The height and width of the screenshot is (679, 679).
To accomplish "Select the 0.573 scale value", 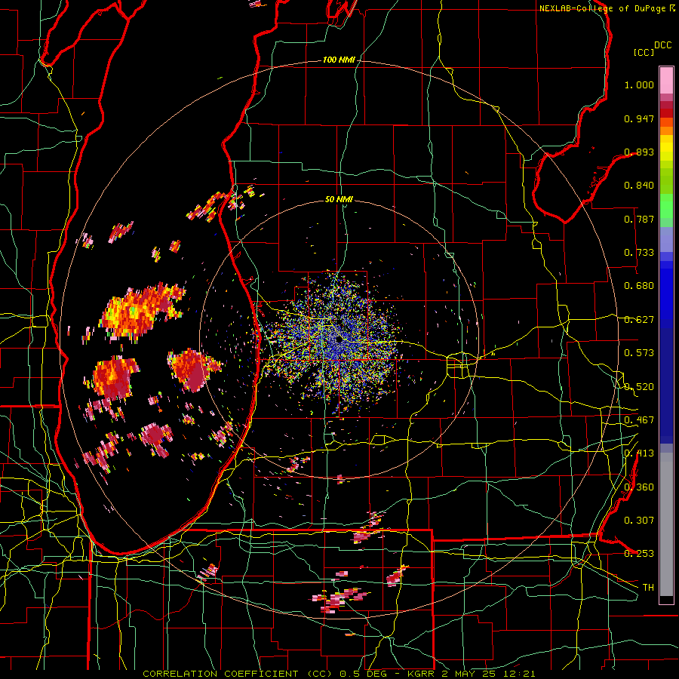I will (x=639, y=353).
